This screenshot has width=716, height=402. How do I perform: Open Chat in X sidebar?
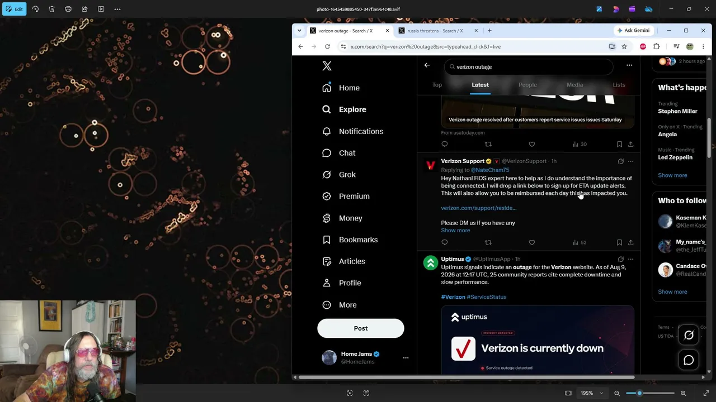click(339, 153)
